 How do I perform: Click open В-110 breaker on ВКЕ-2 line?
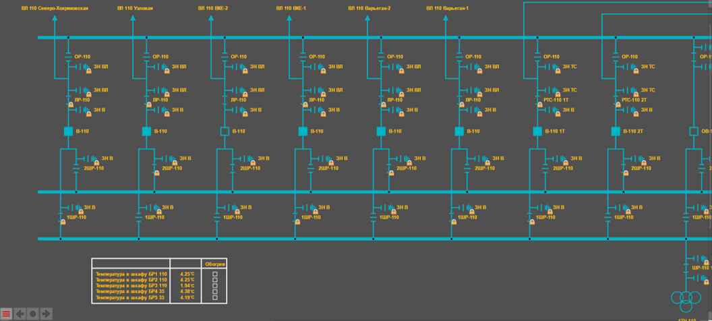(225, 132)
